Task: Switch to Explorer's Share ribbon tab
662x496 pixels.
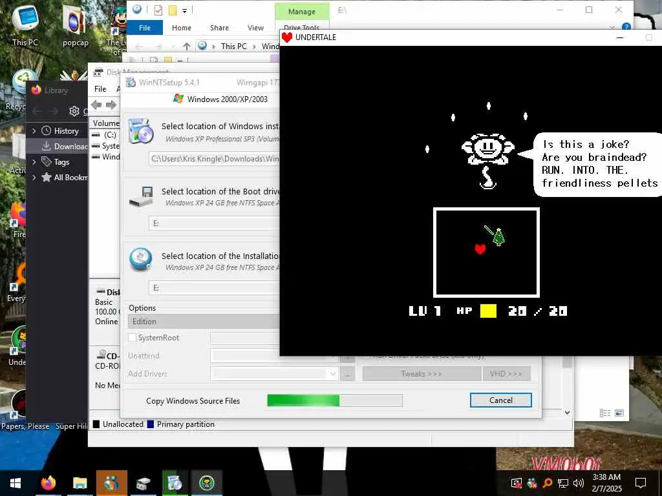Action: pyautogui.click(x=220, y=27)
